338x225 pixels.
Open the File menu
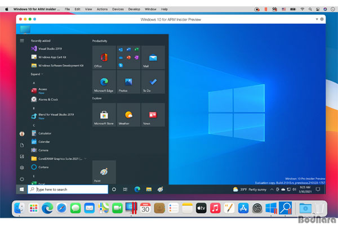67,9
